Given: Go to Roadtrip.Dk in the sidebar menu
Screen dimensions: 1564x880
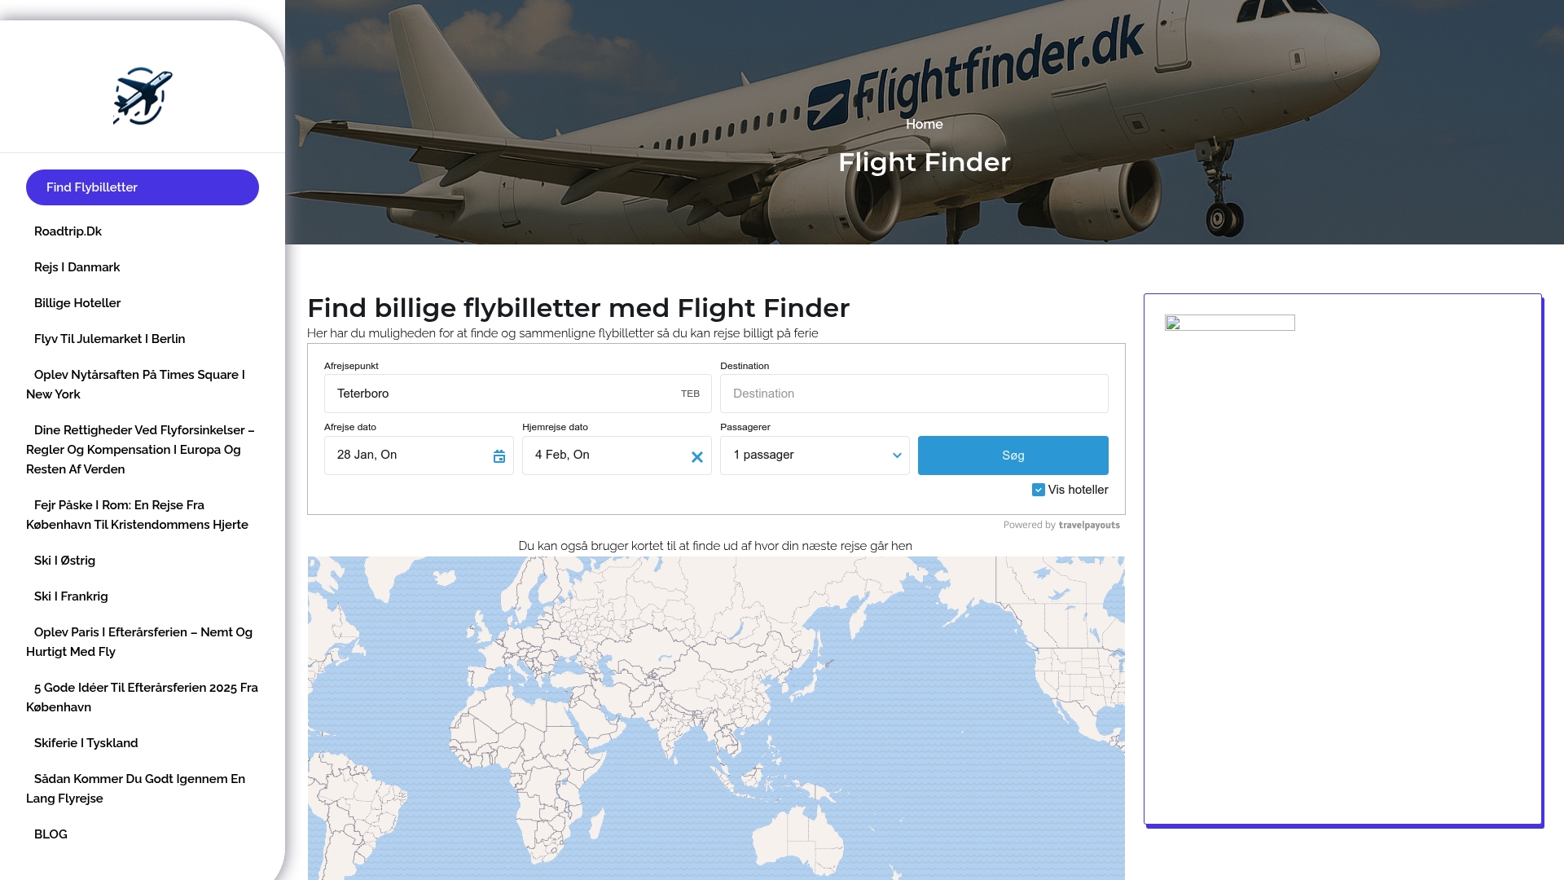Looking at the screenshot, I should (x=68, y=231).
